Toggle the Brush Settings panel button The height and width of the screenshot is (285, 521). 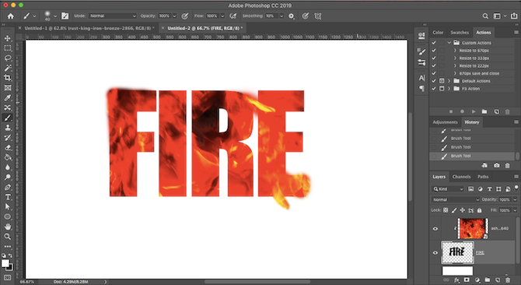click(65, 16)
